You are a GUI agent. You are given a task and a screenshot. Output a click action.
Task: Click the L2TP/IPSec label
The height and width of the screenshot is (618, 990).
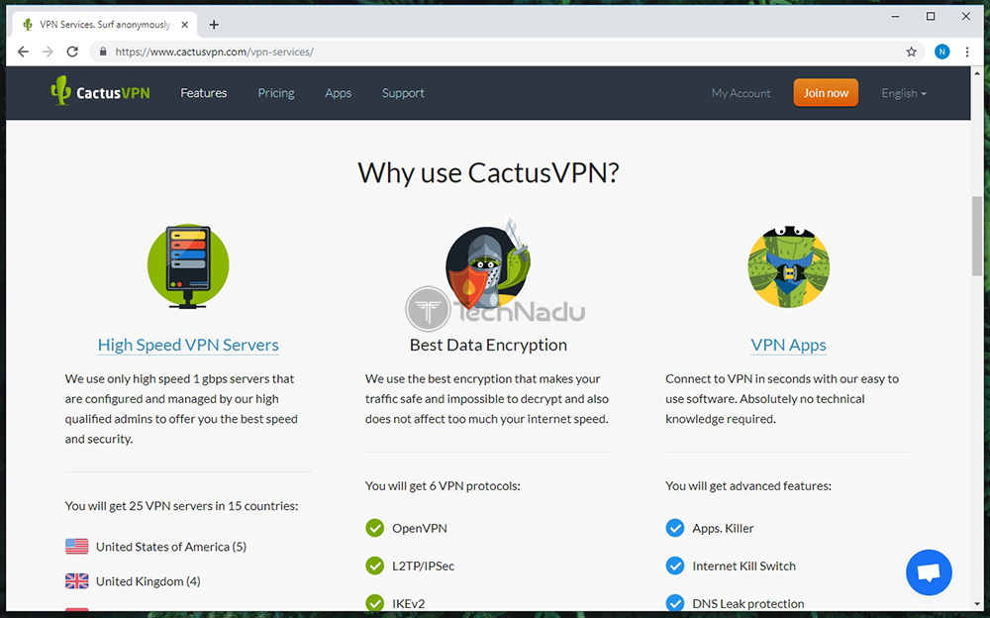coord(423,566)
